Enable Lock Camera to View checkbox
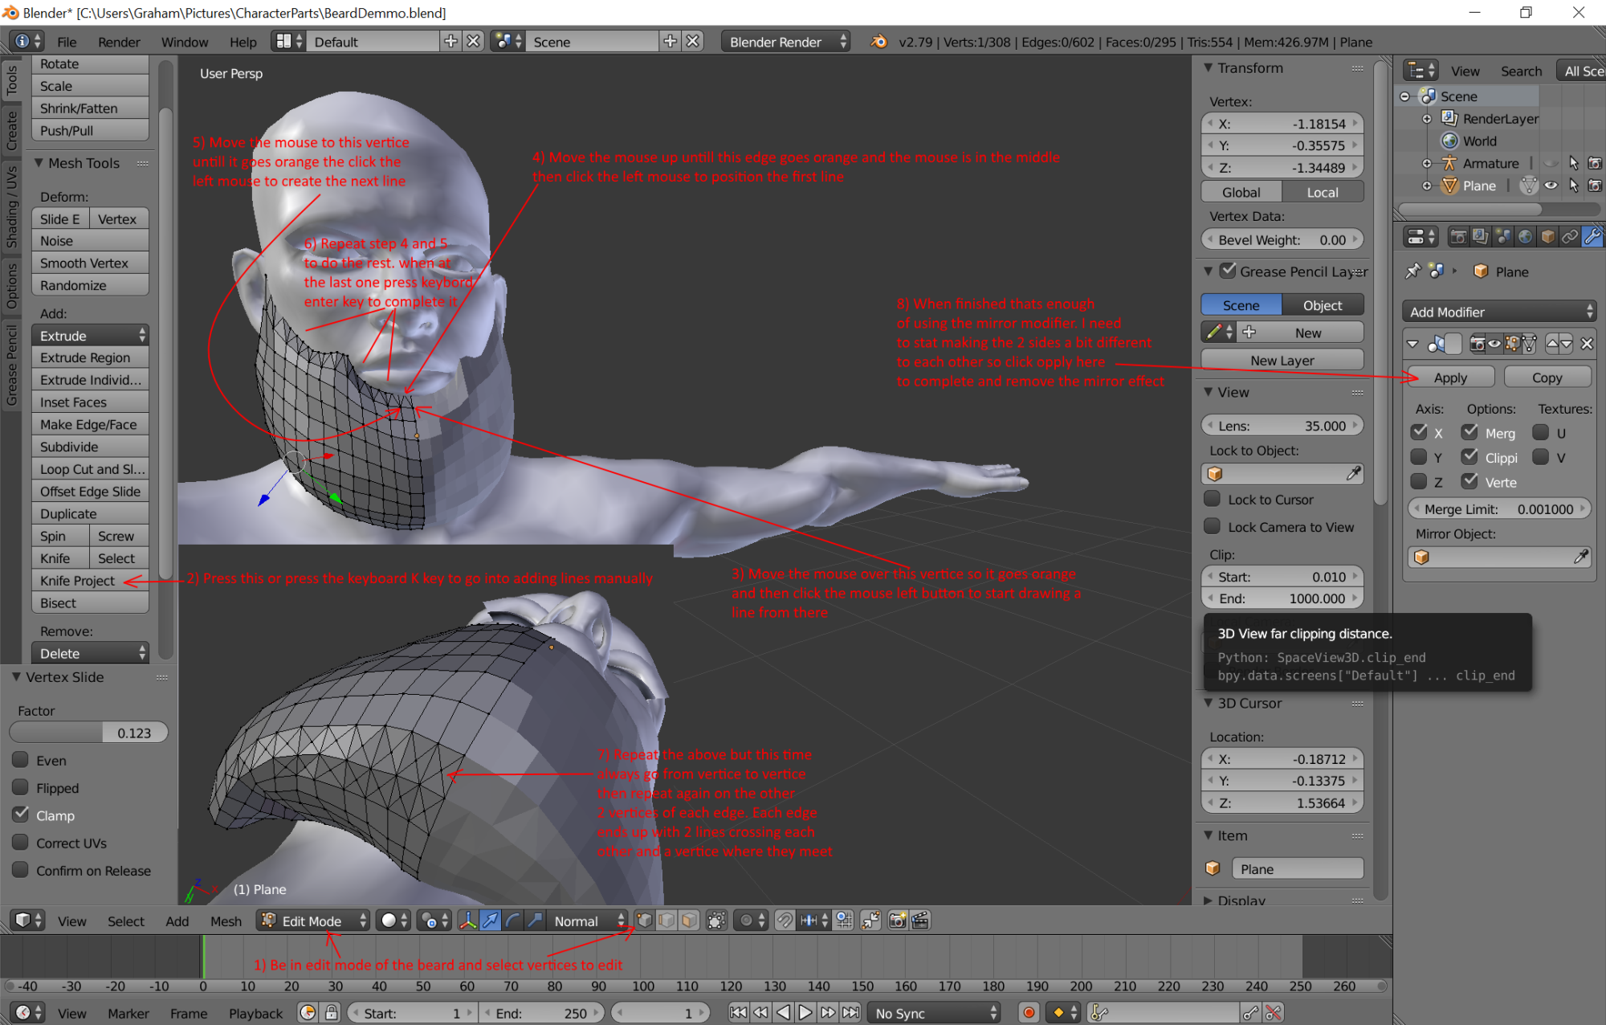The height and width of the screenshot is (1025, 1606). click(1213, 526)
